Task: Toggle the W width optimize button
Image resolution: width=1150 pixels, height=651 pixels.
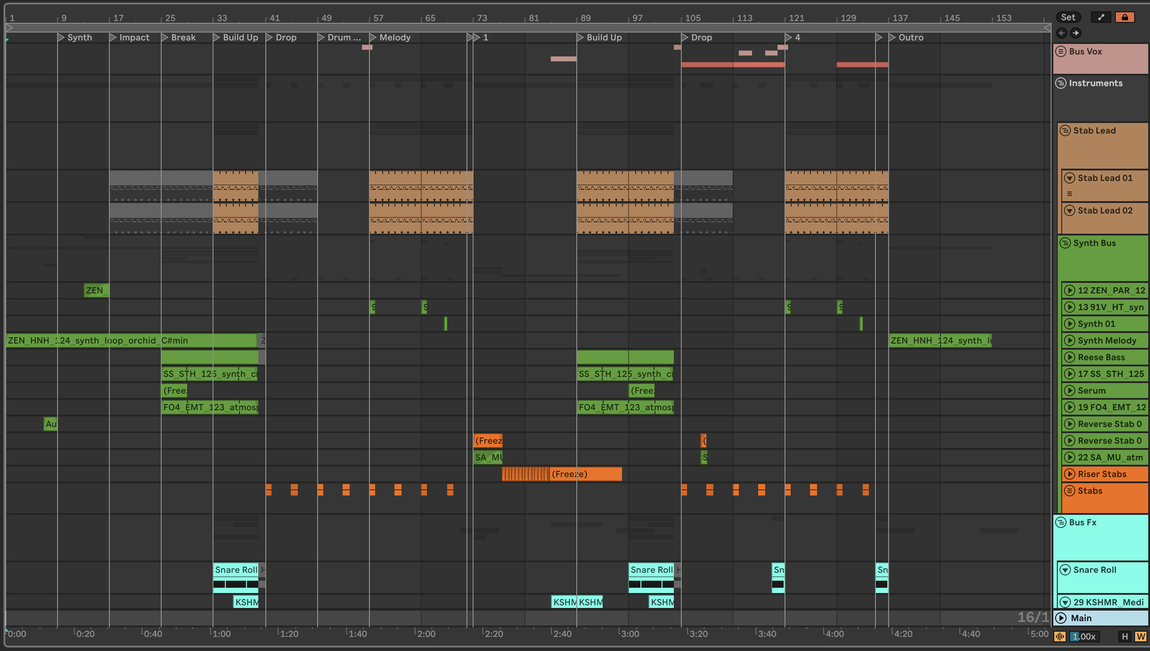Action: 1140,636
